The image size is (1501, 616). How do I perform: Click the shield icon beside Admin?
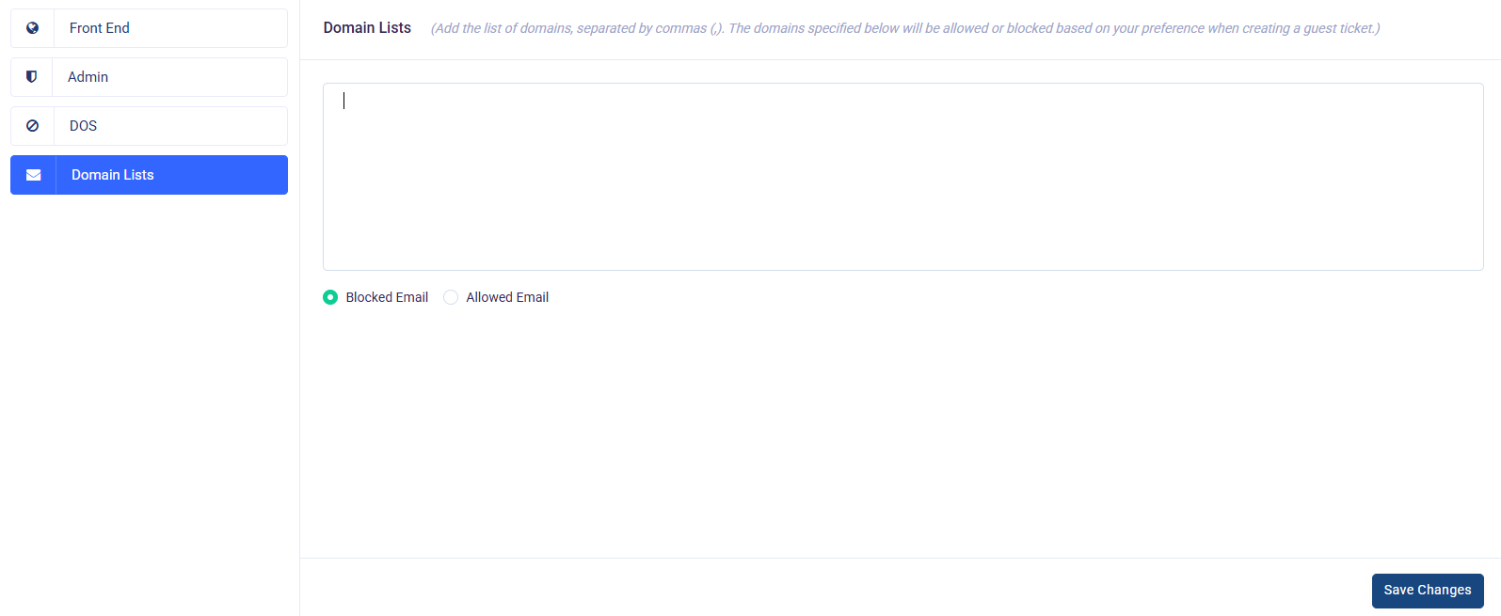pos(32,77)
